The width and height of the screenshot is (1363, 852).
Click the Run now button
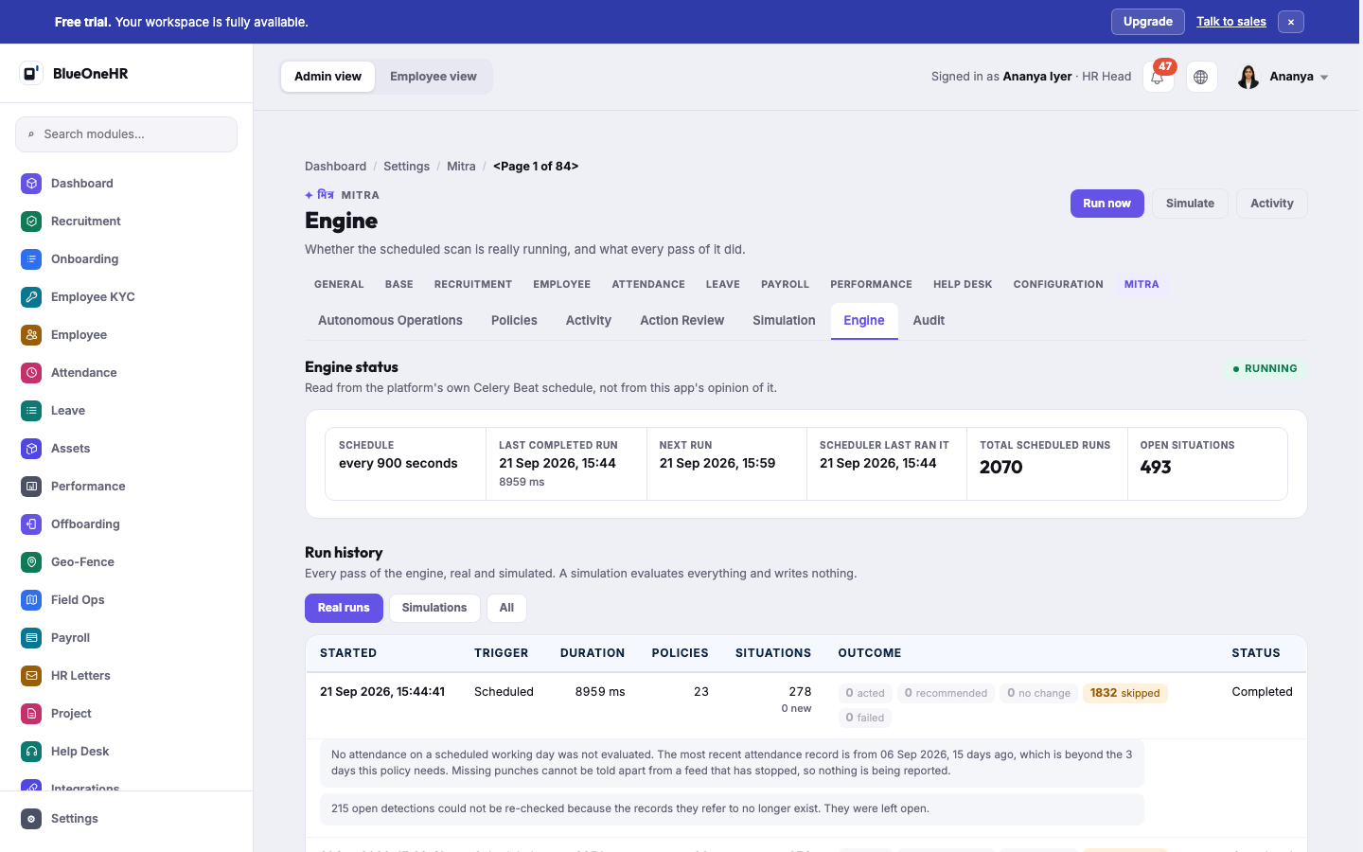tap(1106, 204)
